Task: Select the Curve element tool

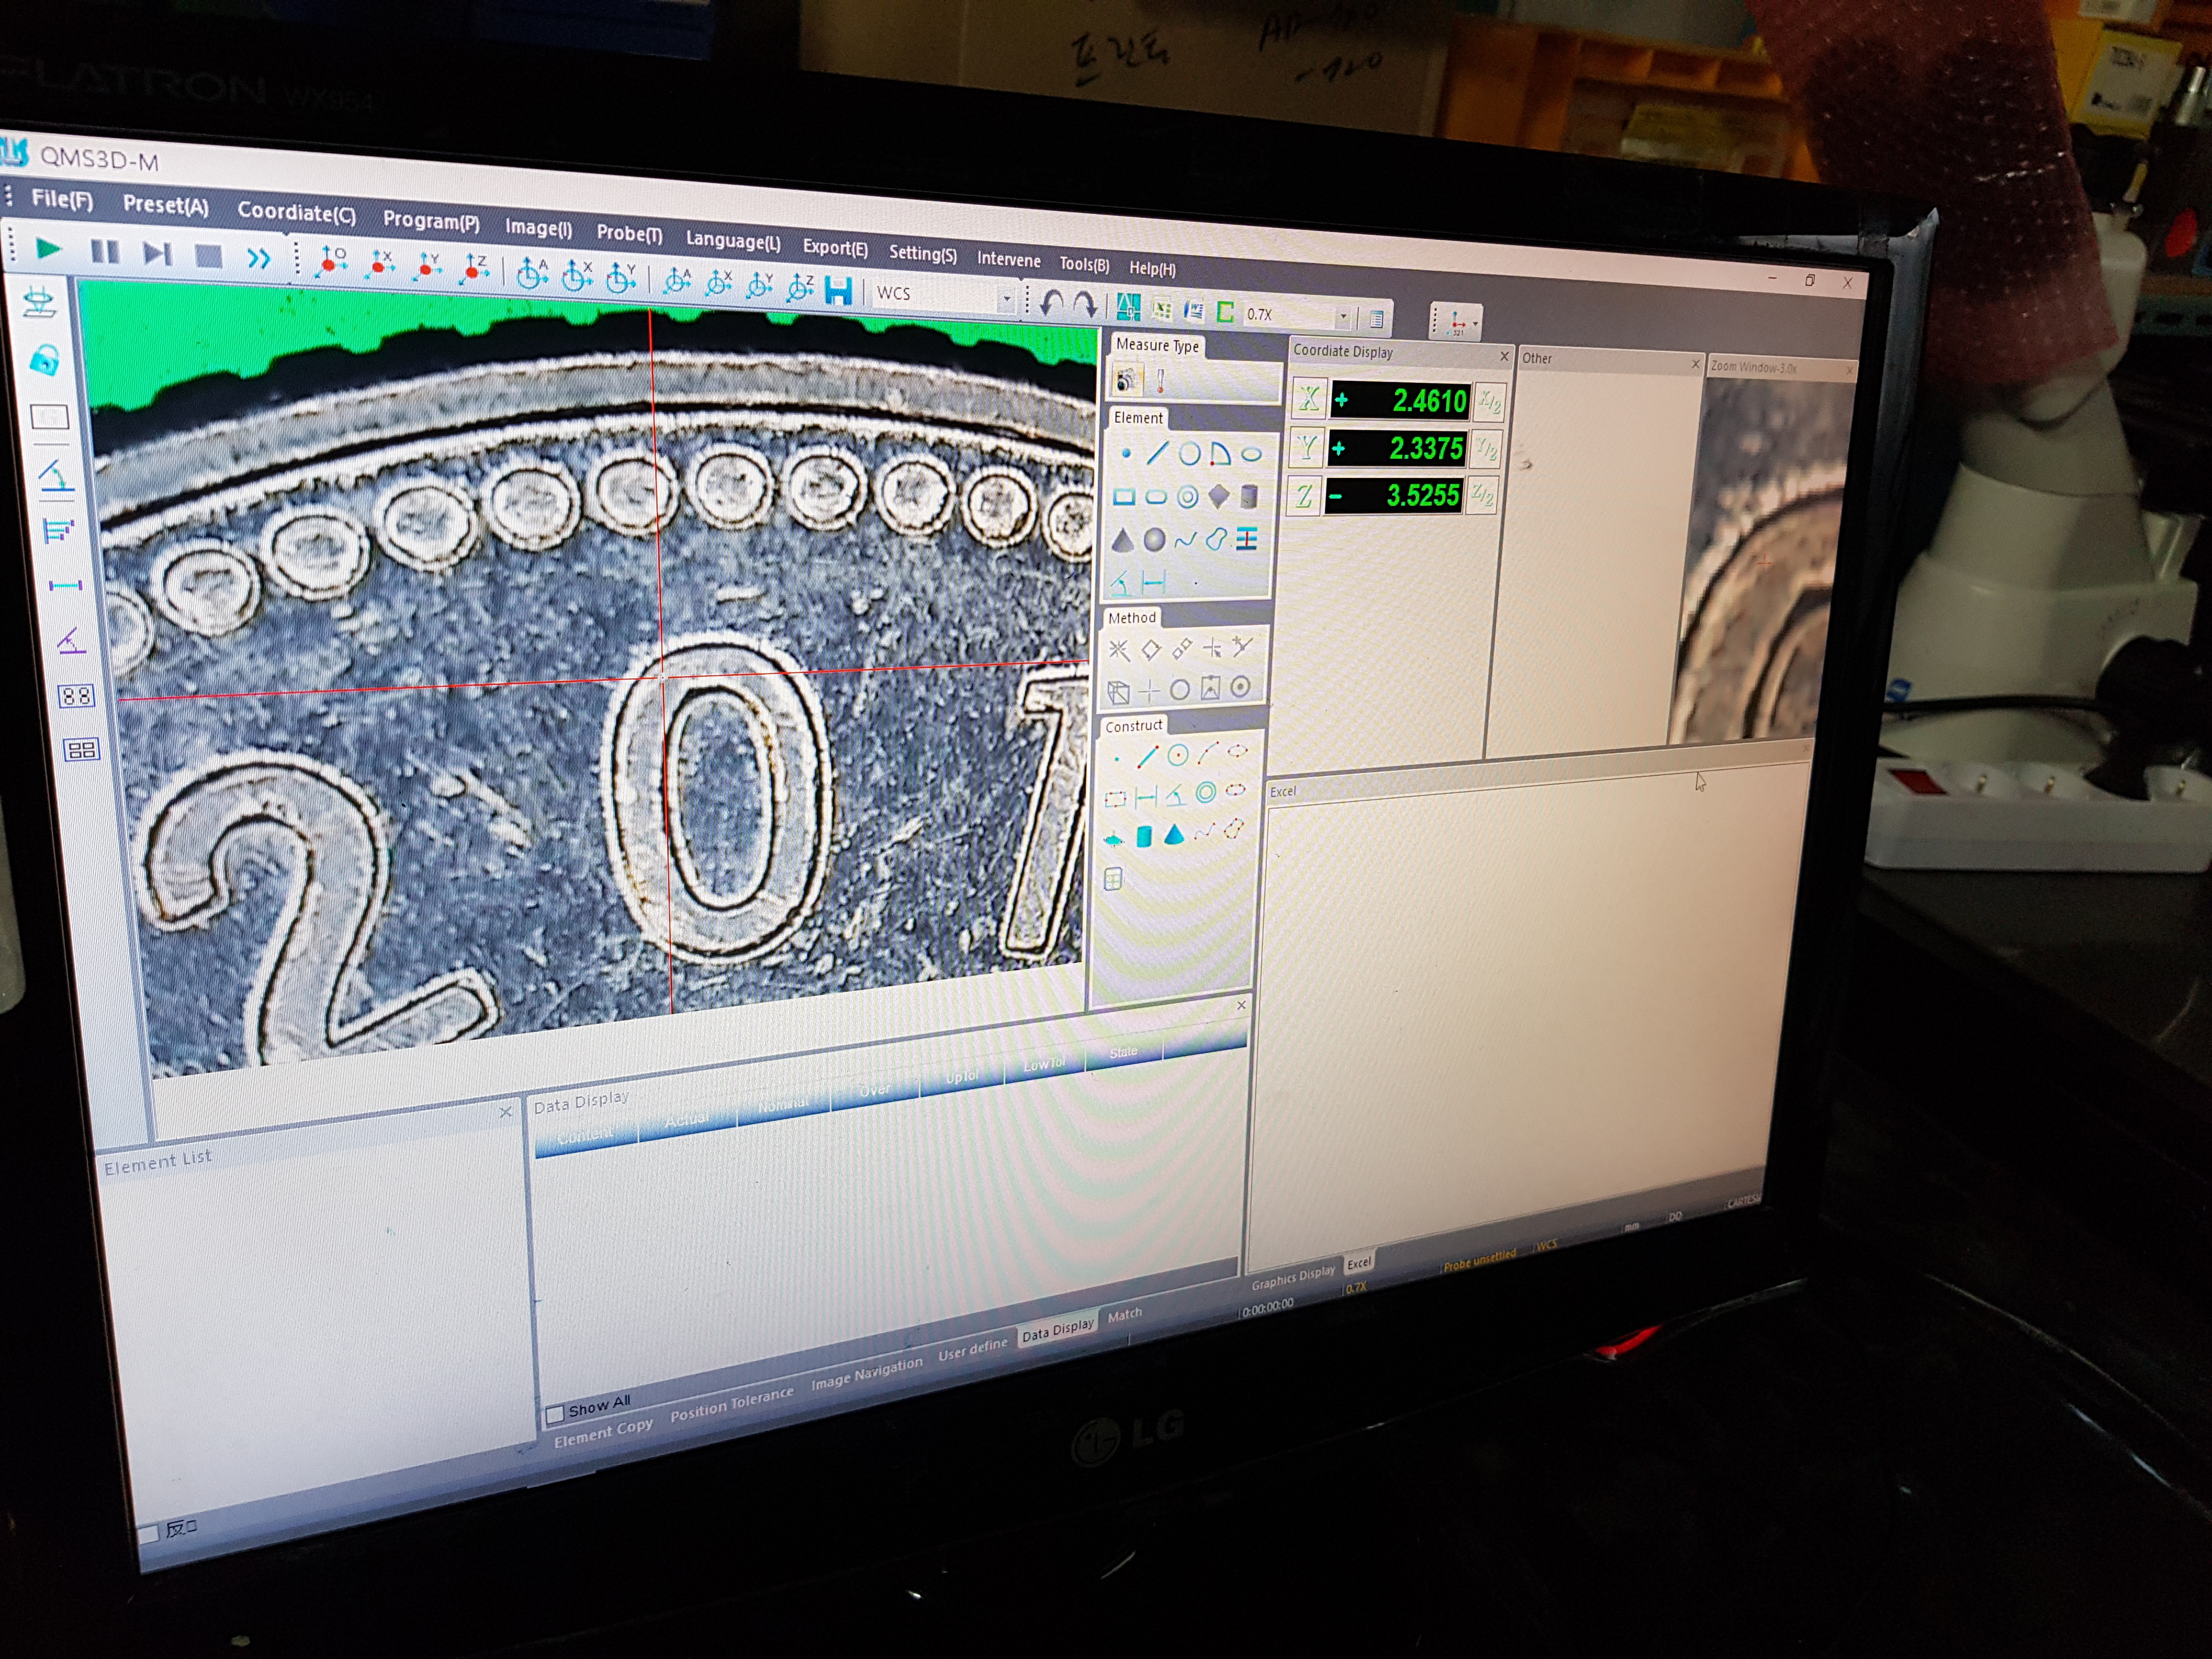Action: point(1185,541)
